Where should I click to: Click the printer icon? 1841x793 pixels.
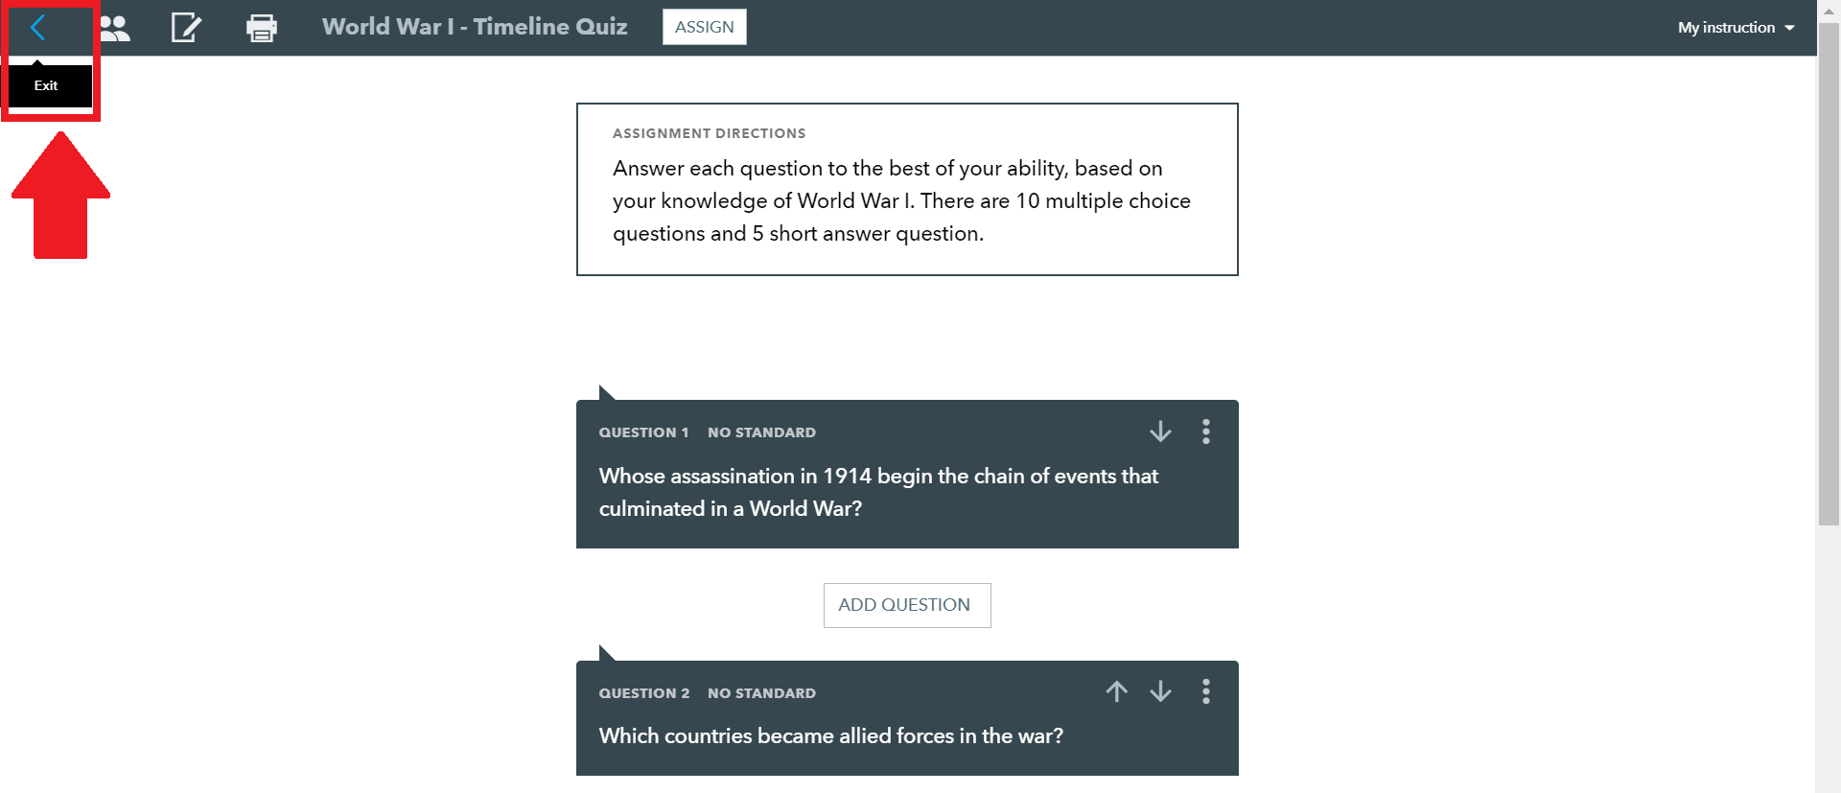pos(262,28)
